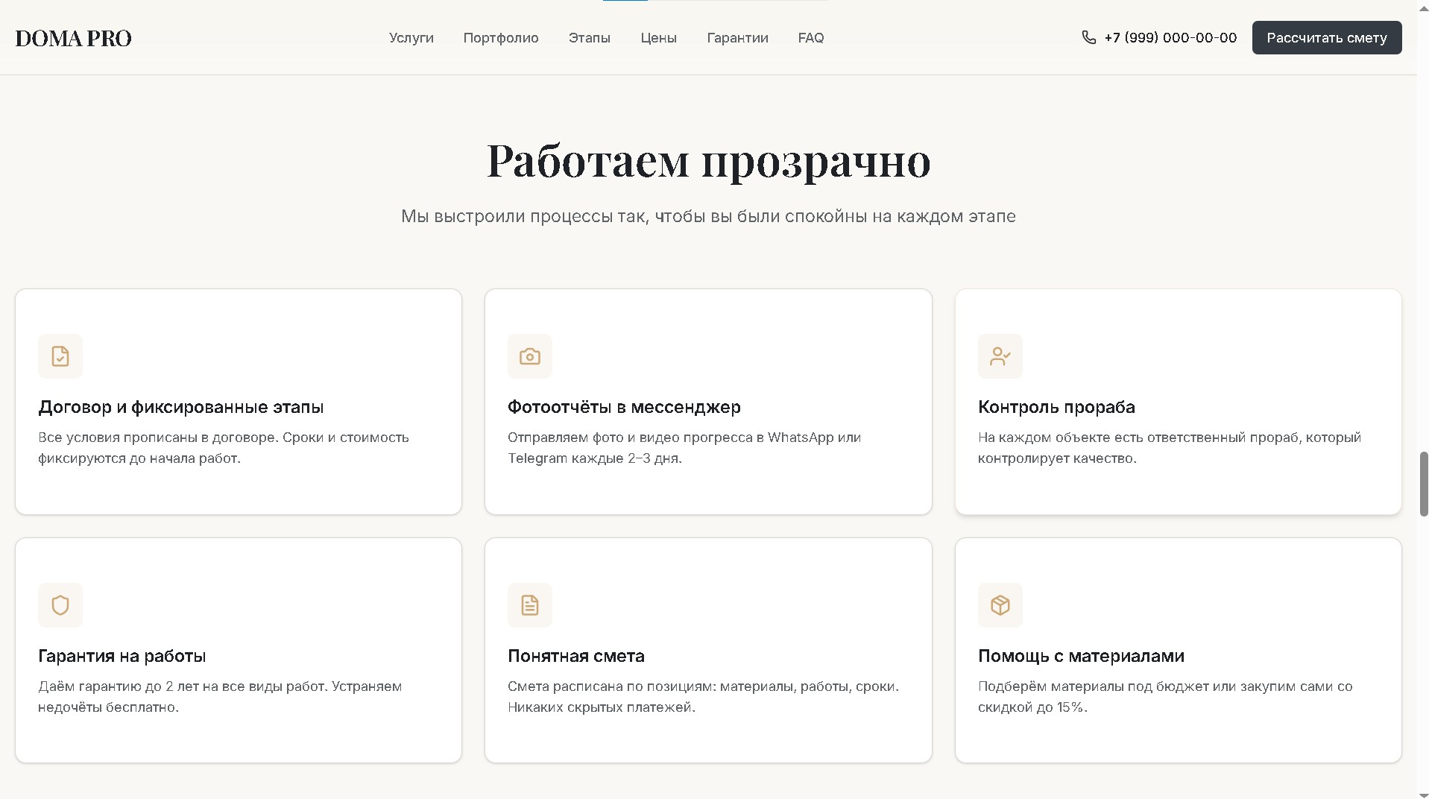Call the phone number +7 (999) 000-00-00

tap(1170, 38)
